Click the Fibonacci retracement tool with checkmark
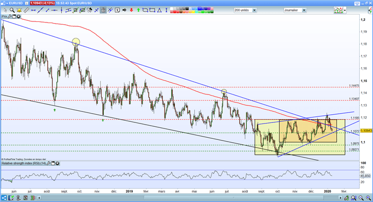The height and width of the screenshot is (202, 373). pos(75,10)
